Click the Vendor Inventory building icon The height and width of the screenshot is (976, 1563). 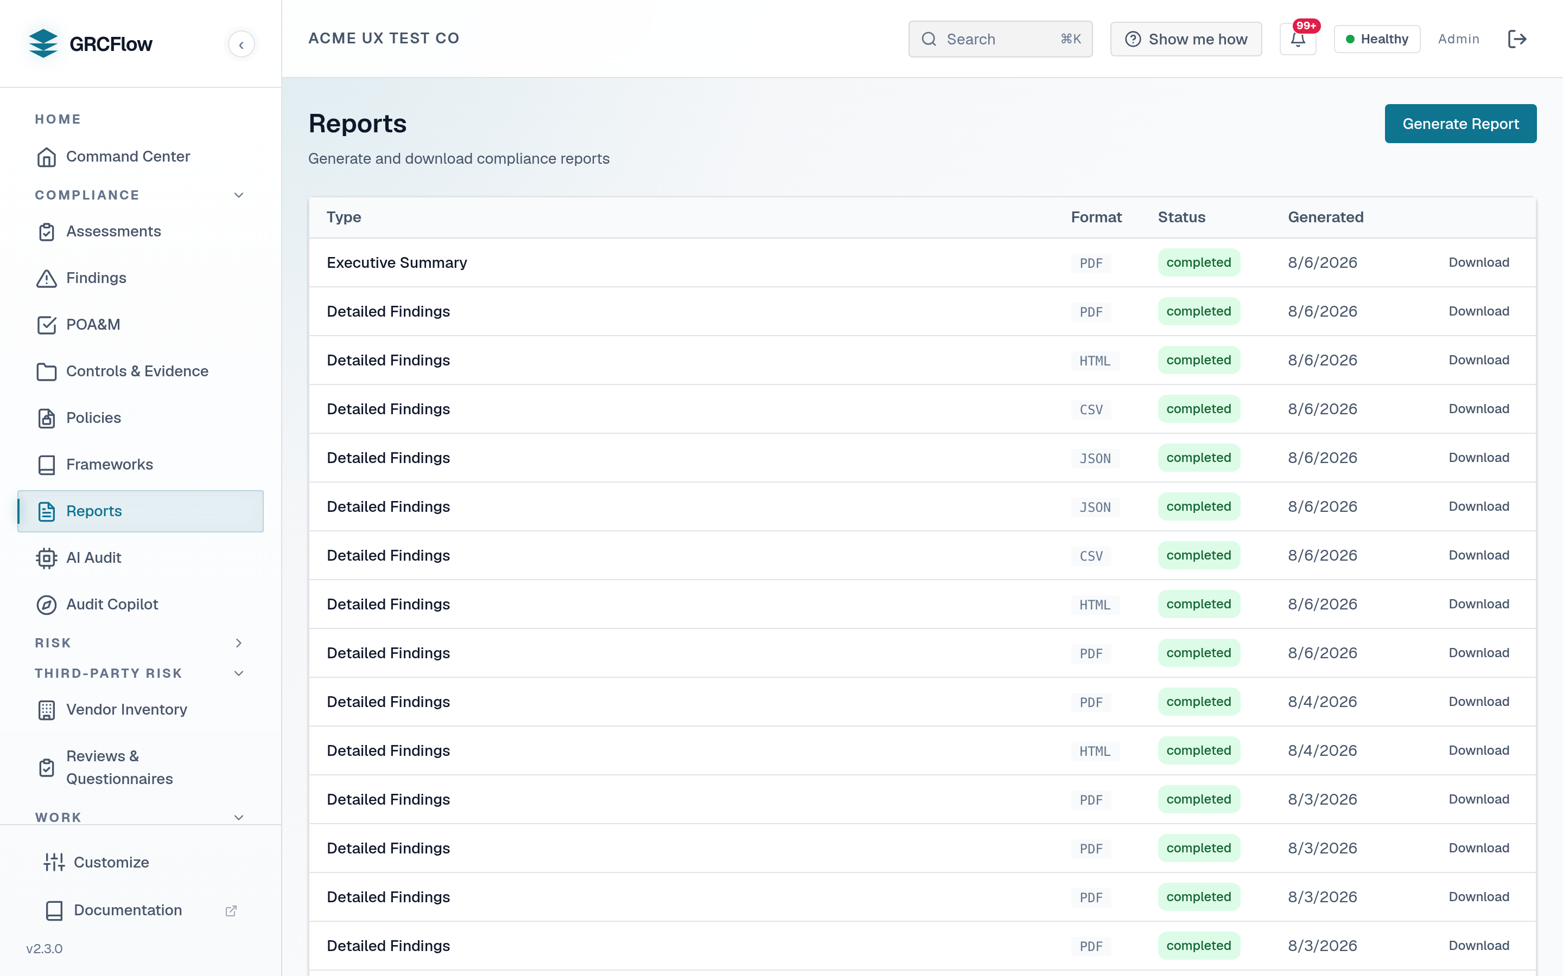click(x=47, y=710)
